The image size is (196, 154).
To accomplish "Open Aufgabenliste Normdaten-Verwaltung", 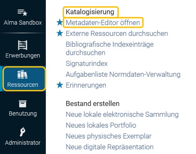I will tap(123, 74).
